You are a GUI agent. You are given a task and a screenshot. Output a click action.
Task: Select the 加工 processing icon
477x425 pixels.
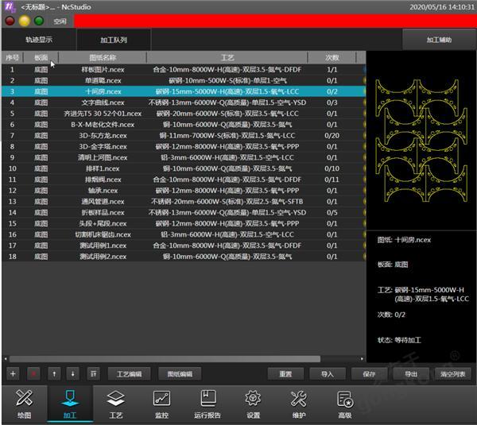click(69, 404)
